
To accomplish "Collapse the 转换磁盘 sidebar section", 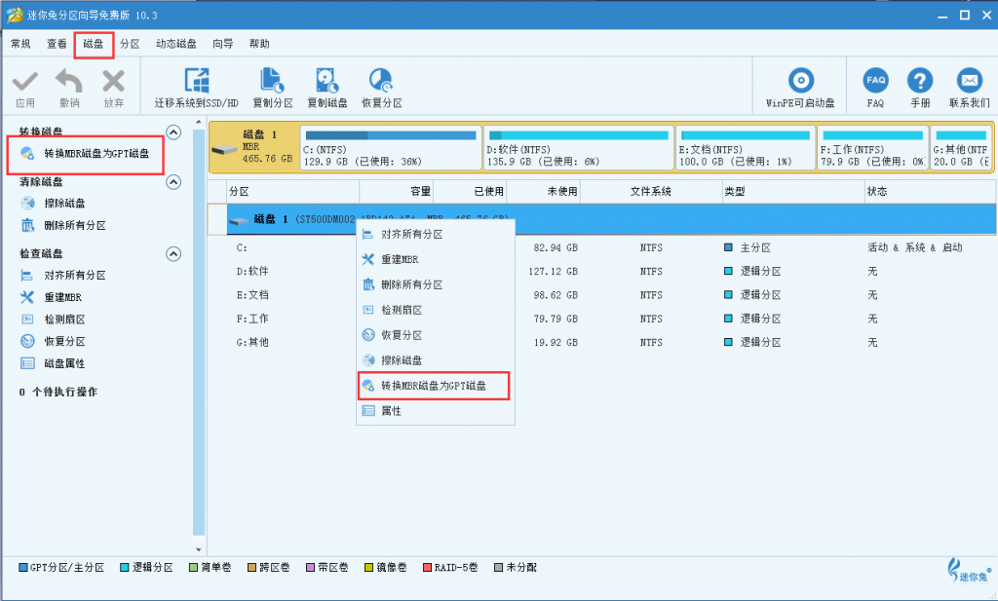I will [173, 132].
